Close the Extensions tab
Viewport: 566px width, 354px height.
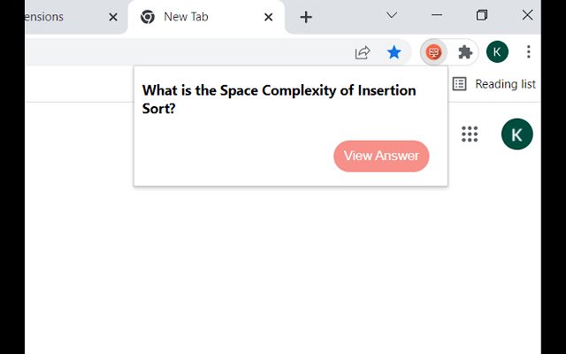(x=113, y=17)
